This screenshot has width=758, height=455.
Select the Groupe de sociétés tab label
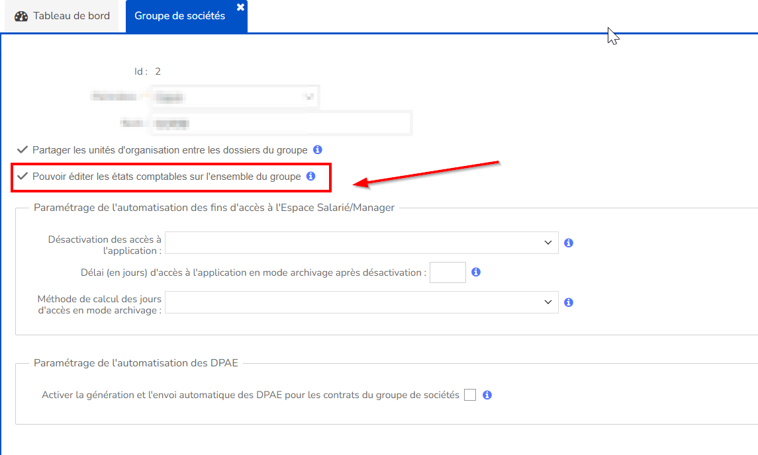click(179, 17)
